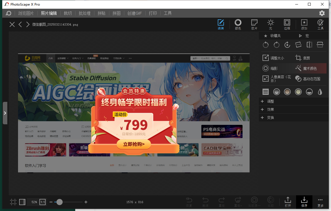Open the 创建GIF tab
Image resolution: width=331 pixels, height=211 pixels.
click(135, 13)
